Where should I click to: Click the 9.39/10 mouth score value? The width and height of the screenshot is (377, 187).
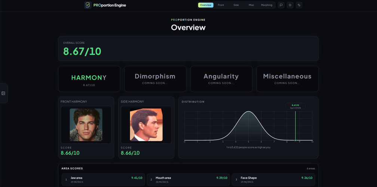222,178
